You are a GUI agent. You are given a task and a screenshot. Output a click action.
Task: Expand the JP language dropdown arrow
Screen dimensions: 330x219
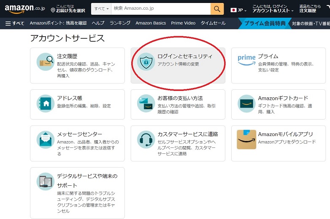point(246,11)
